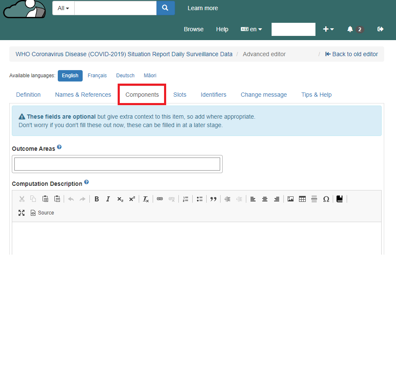396x383 pixels.
Task: Toggle italic formatting in the editor
Action: (x=108, y=199)
